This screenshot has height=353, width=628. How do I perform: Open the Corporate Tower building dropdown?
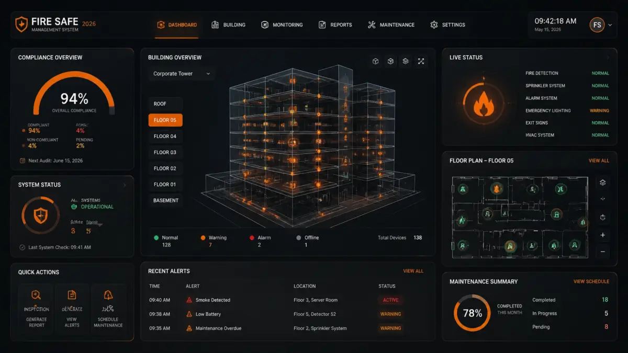182,74
